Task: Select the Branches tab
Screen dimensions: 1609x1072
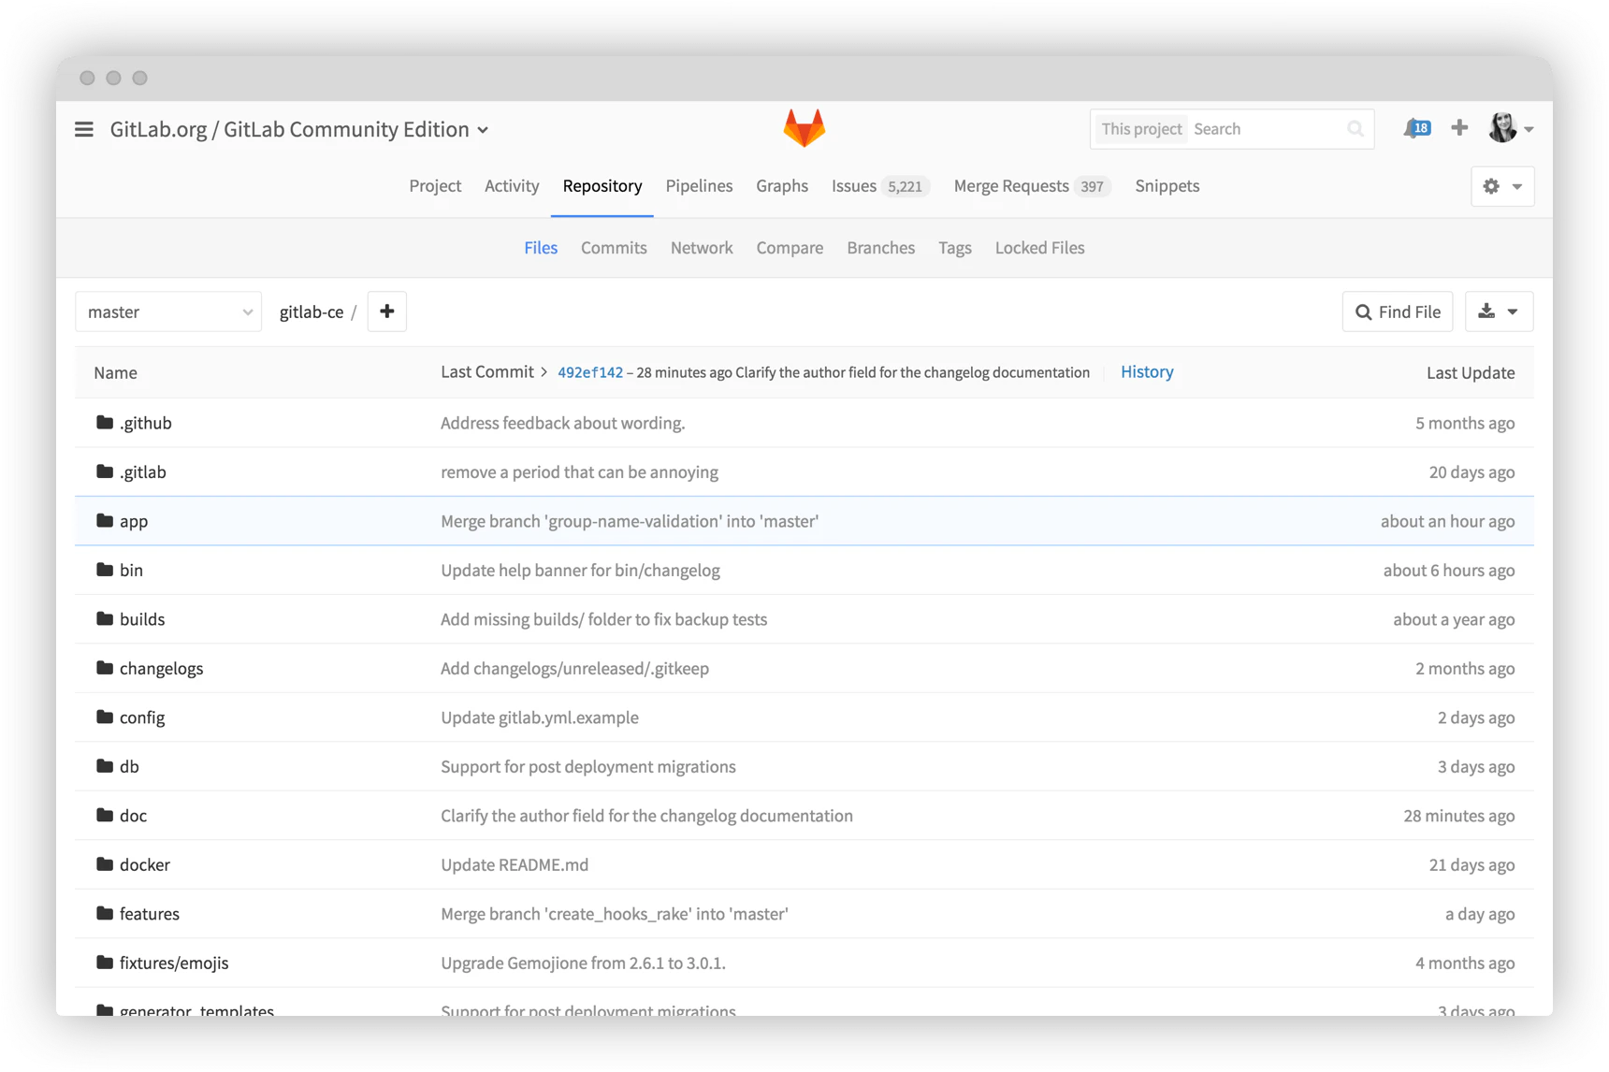Action: (x=880, y=247)
